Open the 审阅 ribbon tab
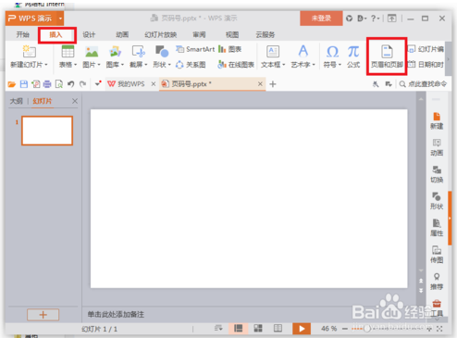This screenshot has width=457, height=338. 199,34
